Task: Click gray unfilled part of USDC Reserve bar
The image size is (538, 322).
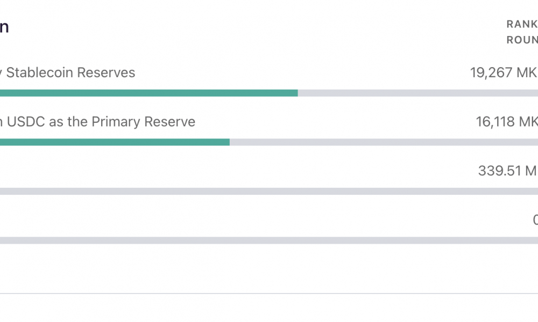Action: tap(384, 142)
